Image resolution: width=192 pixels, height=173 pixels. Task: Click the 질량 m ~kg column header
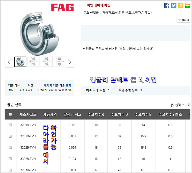(72, 114)
